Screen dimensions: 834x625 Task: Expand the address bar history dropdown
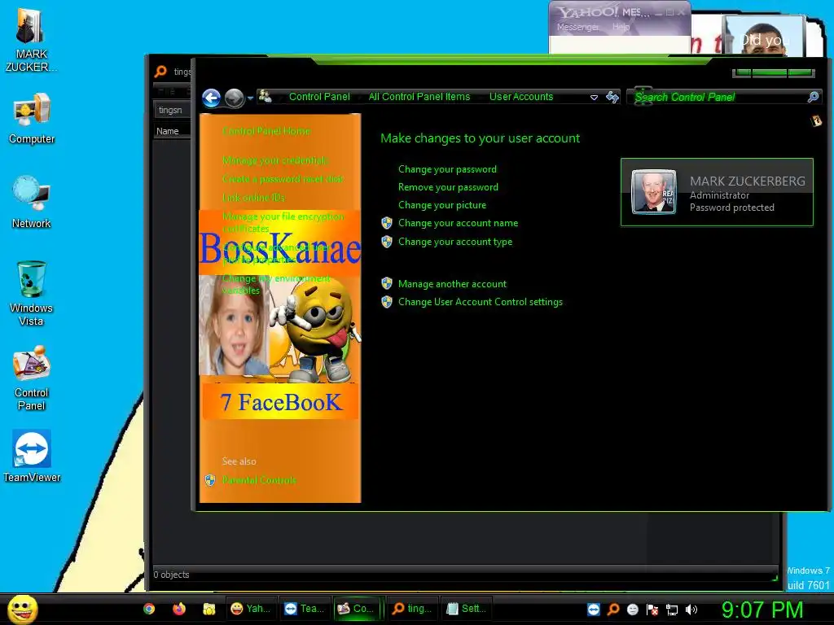[x=594, y=98]
